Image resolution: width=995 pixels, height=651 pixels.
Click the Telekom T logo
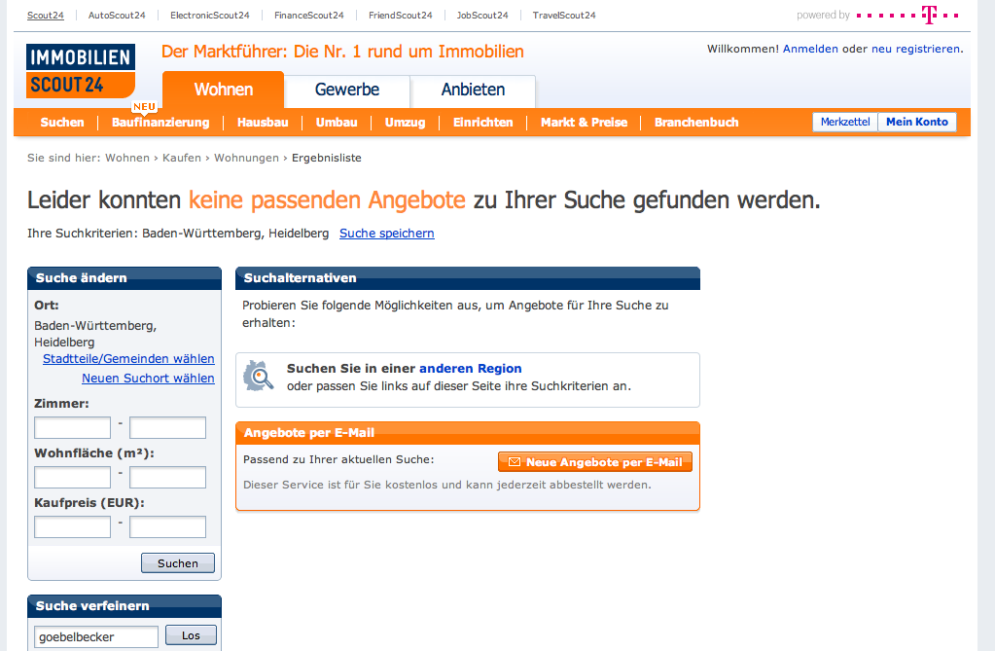coord(929,15)
